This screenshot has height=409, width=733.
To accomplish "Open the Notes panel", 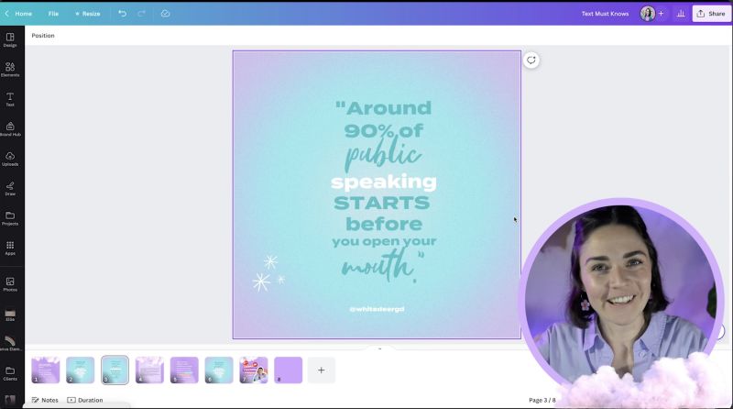I will click(45, 400).
